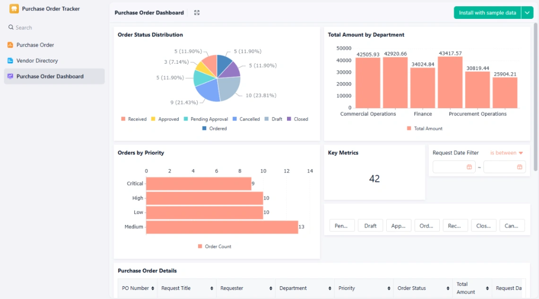The image size is (539, 299).
Task: Click the High priority bar
Action: pos(205,198)
